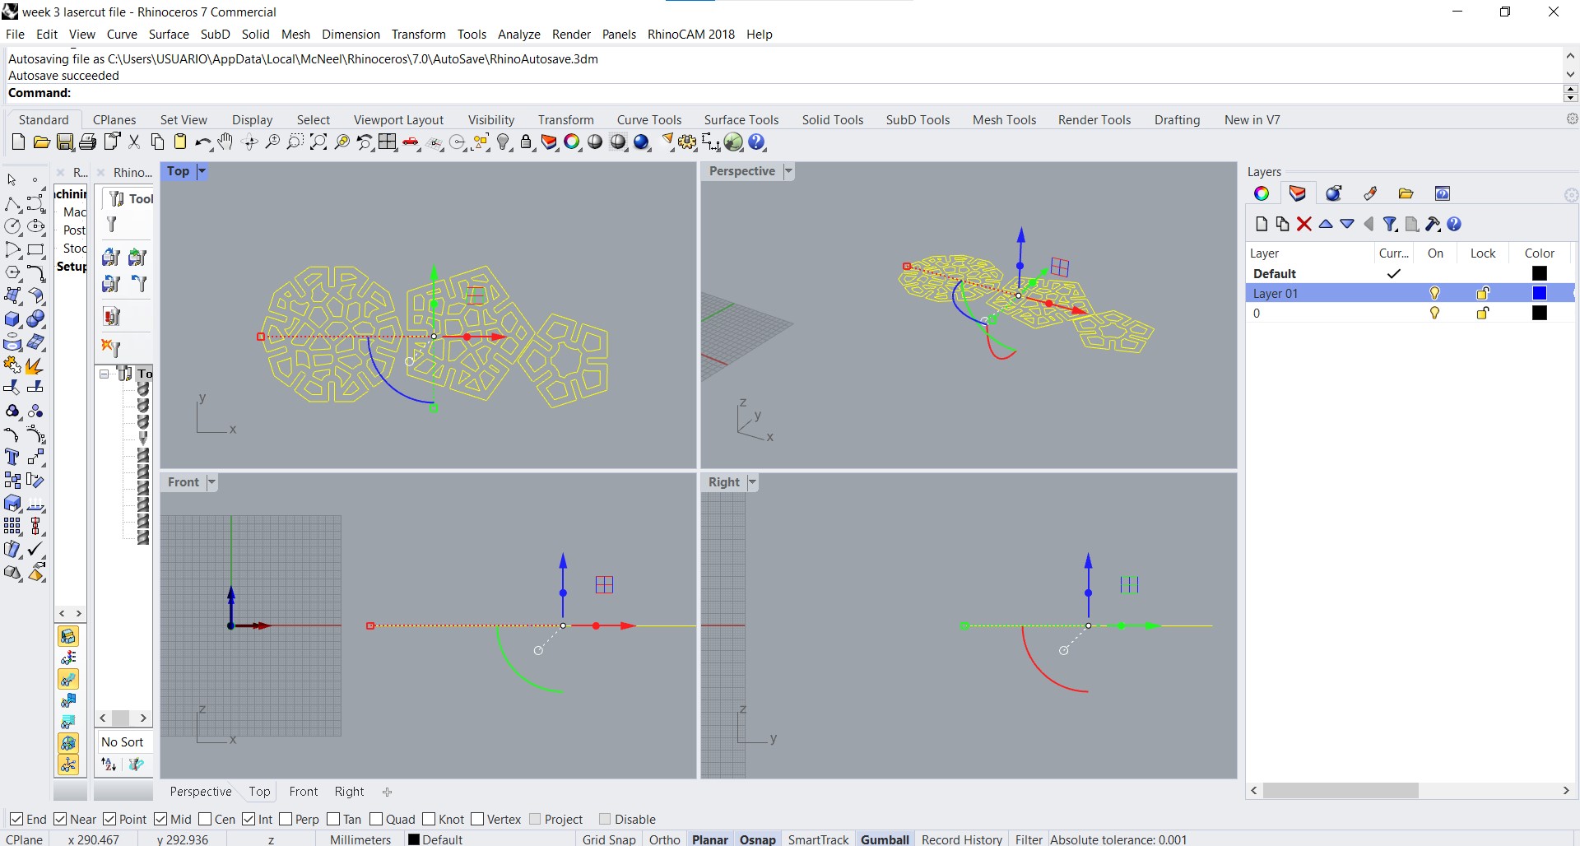This screenshot has width=1580, height=846.
Task: Click the red car icon in toolbar
Action: 411,142
